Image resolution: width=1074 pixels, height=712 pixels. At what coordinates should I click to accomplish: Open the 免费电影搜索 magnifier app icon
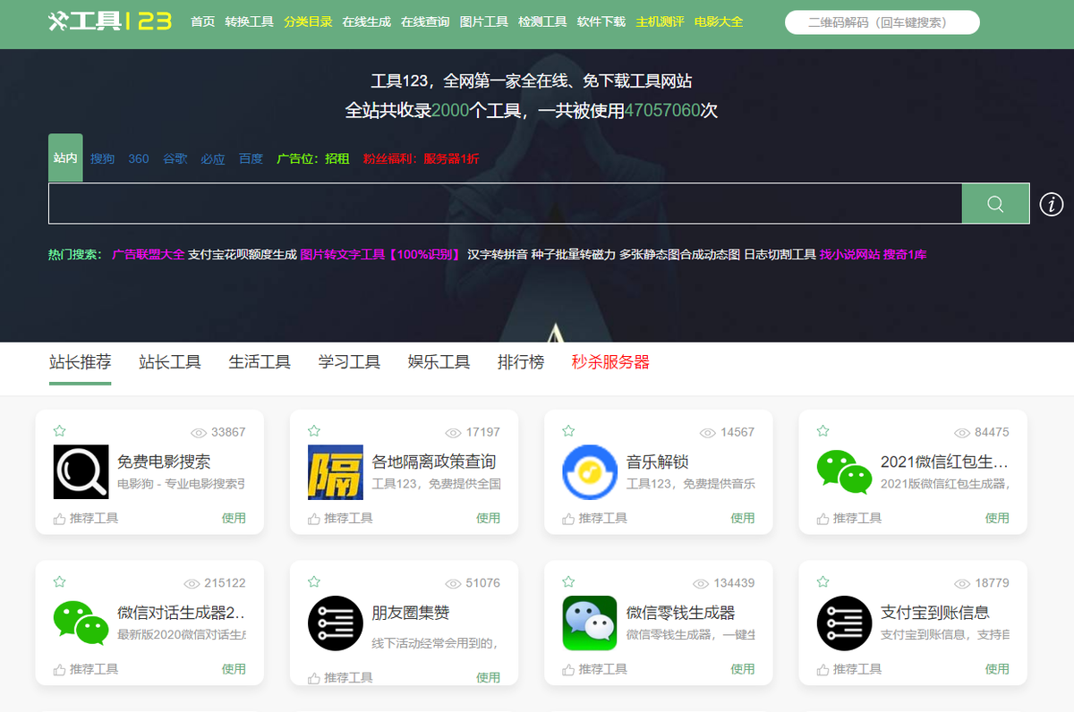point(81,471)
